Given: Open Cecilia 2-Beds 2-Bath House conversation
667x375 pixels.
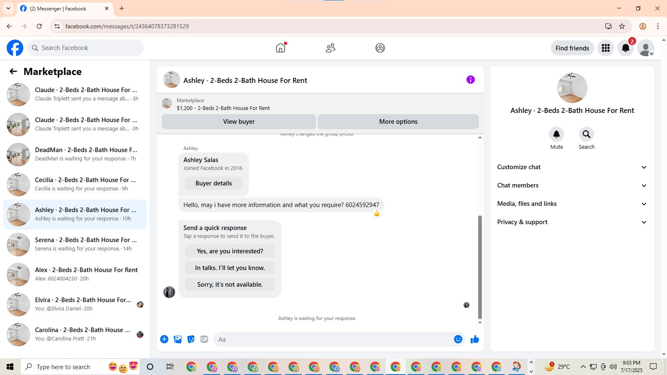Looking at the screenshot, I should [75, 185].
